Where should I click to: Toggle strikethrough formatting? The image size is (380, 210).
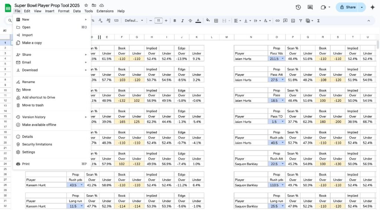[x=190, y=20]
